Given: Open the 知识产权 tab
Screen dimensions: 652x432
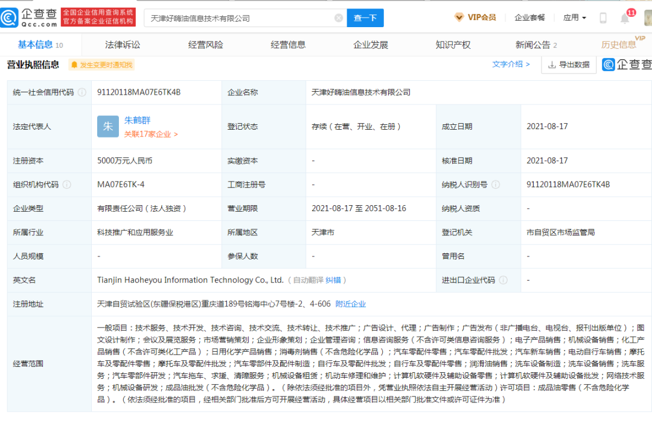Looking at the screenshot, I should point(453,45).
